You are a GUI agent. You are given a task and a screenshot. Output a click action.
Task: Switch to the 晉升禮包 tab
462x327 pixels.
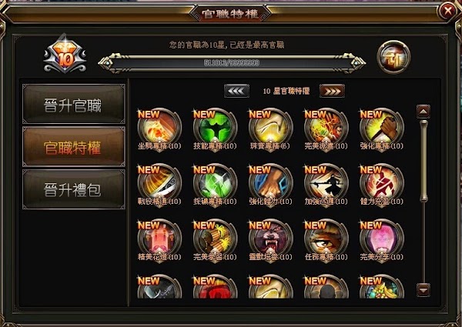[74, 189]
